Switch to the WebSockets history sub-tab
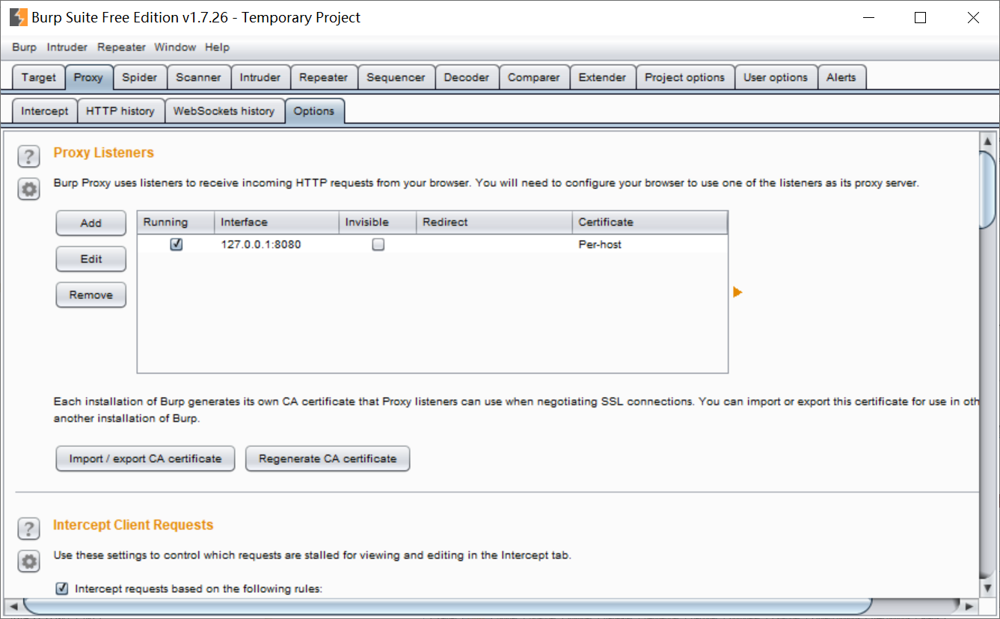The height and width of the screenshot is (619, 1000). pos(224,111)
